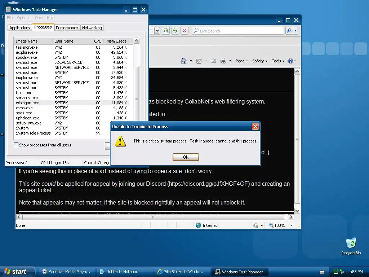
Task: Click the Refresh button in Internet Explorer
Action: 175,31
